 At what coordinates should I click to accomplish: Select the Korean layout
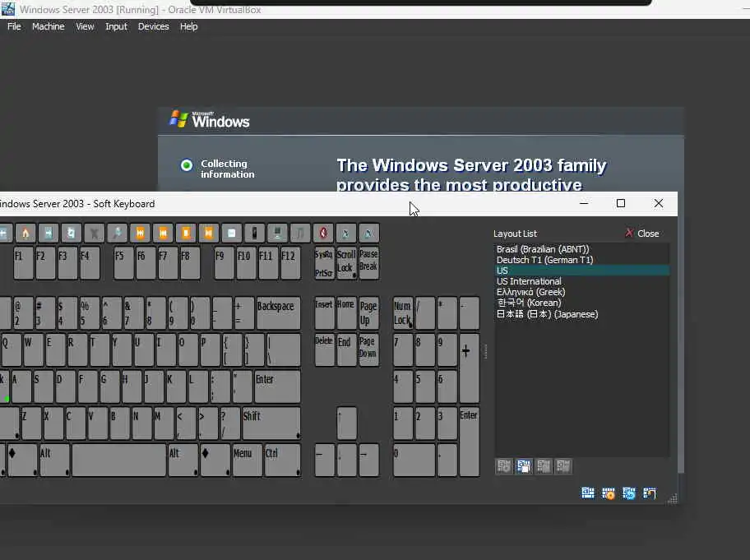tap(582, 303)
